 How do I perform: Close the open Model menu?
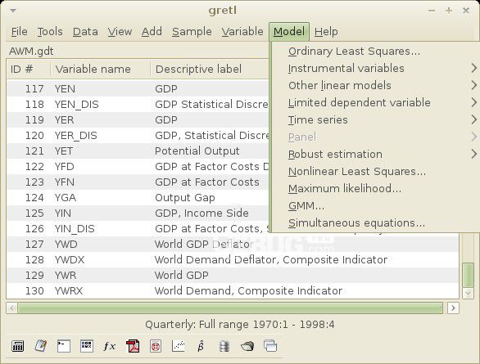(x=289, y=31)
